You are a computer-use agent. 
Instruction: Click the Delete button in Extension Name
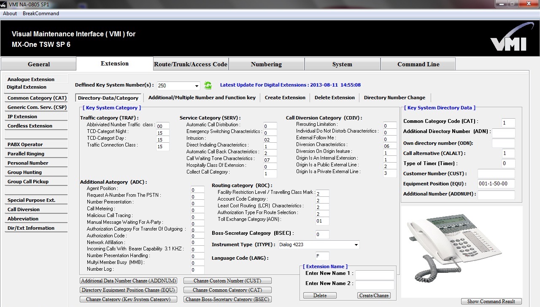pyautogui.click(x=320, y=296)
